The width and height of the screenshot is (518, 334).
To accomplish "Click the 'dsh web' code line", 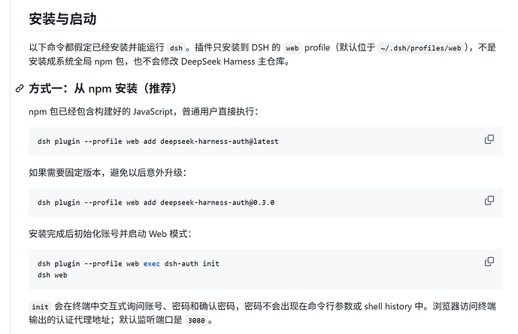I will click(x=52, y=275).
